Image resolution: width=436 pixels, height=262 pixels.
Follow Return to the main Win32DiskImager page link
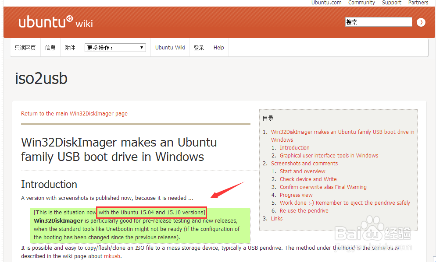click(x=74, y=113)
